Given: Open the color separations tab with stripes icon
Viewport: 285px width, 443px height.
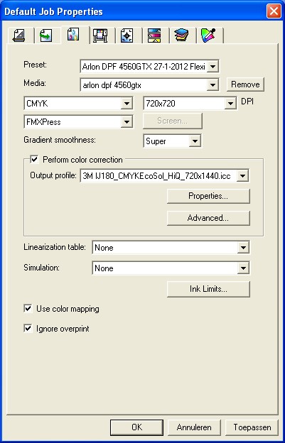Looking at the screenshot, I should pyautogui.click(x=154, y=35).
